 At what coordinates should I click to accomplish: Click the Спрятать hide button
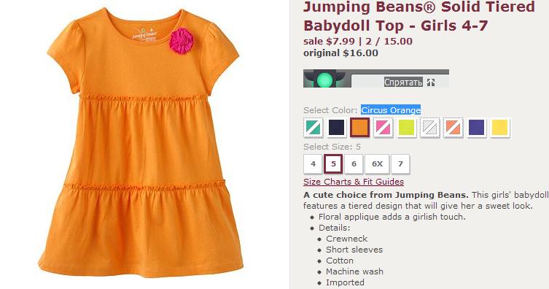point(403,82)
